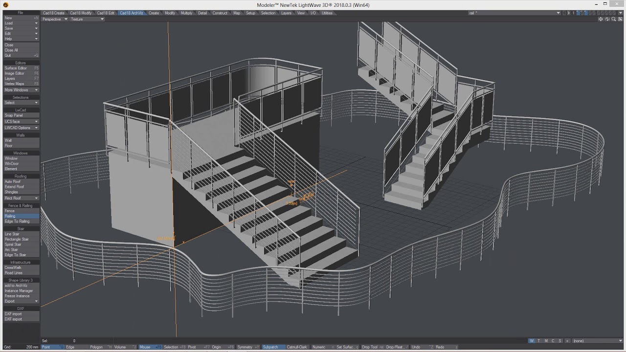
Task: Open the Select dropdown under Selections
Action: coord(21,103)
